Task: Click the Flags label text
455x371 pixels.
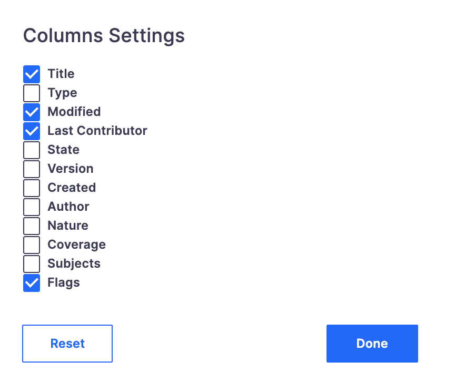Action: pos(64,283)
